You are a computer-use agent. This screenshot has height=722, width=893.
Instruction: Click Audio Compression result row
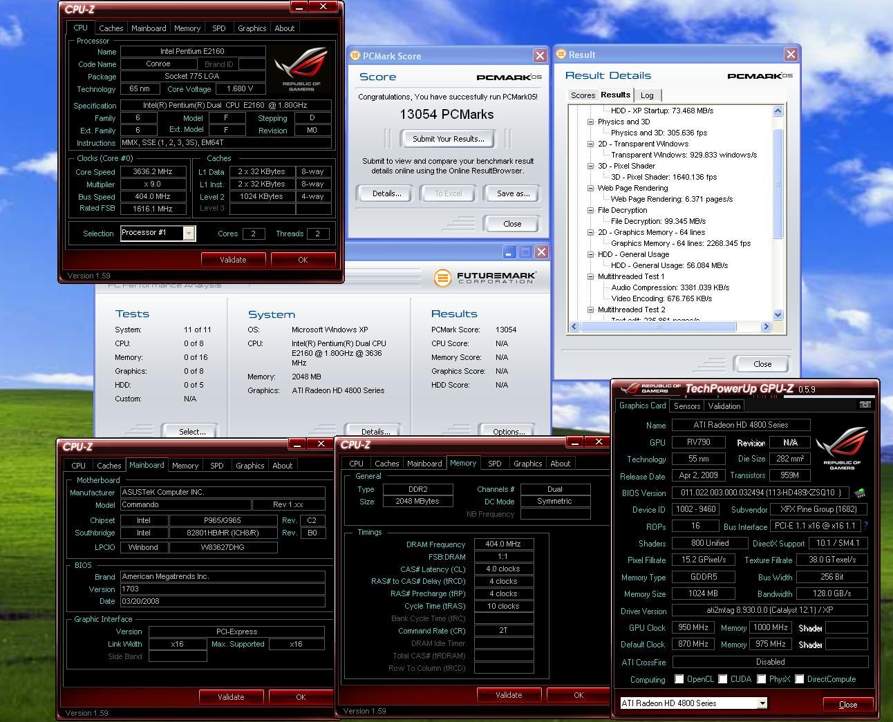pyautogui.click(x=670, y=287)
